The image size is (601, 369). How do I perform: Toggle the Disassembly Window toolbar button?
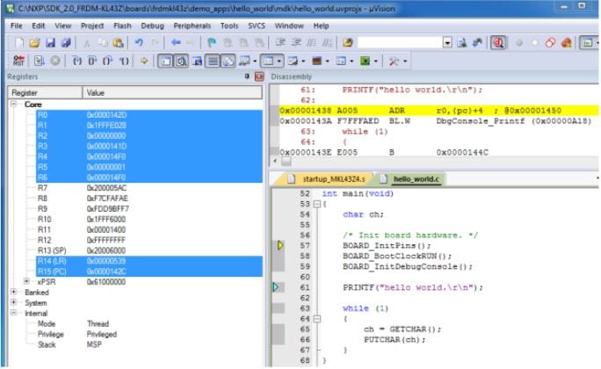[180, 62]
